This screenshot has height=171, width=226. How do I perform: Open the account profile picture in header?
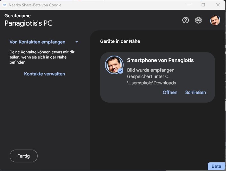point(215,20)
